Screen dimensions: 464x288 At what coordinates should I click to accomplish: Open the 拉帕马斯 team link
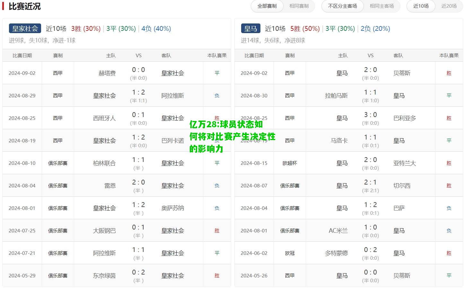[336, 96]
